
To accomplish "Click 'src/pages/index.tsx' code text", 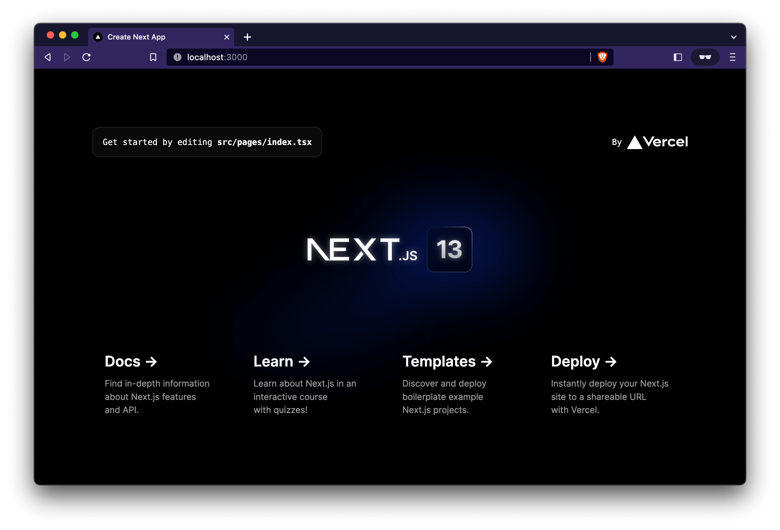I will coord(264,142).
